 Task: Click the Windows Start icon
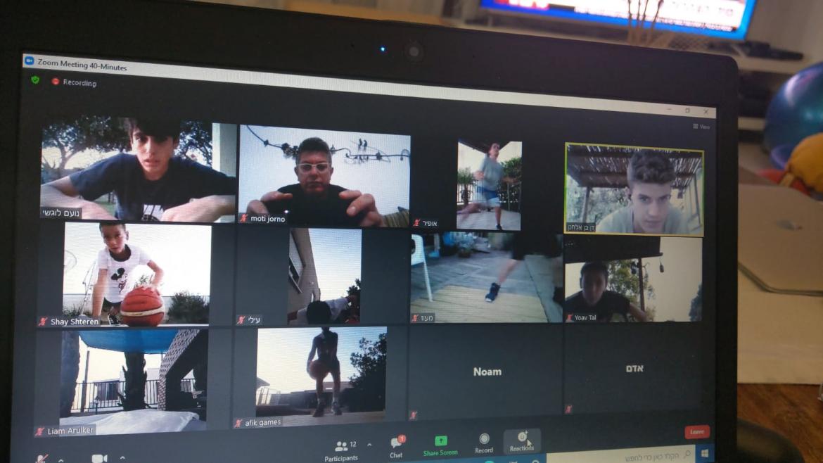[x=703, y=452]
